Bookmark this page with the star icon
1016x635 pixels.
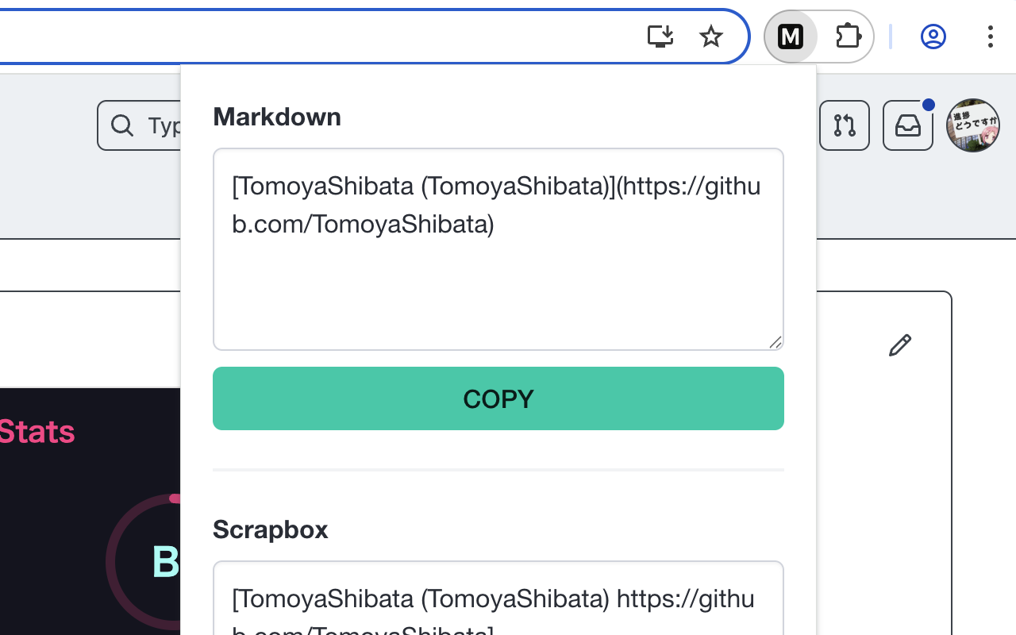point(710,37)
